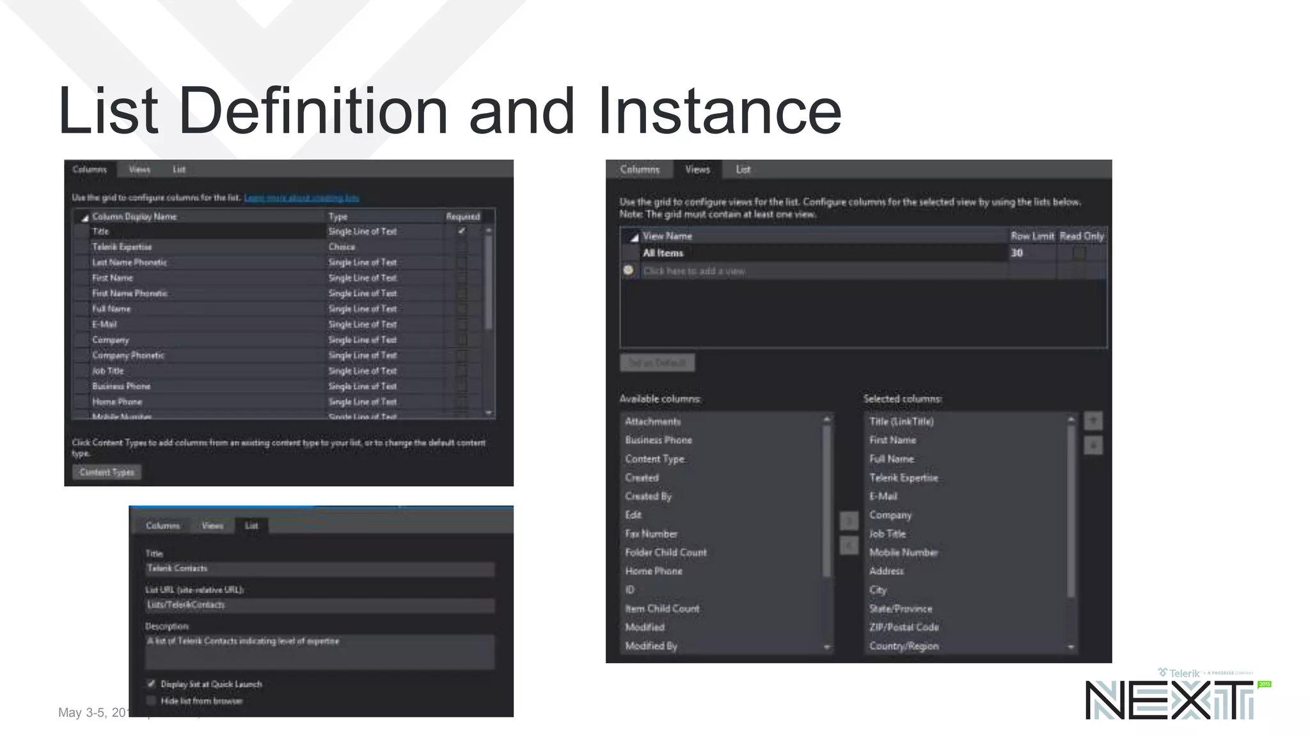The height and width of the screenshot is (736, 1310).
Task: Enable Read Only checkbox for All Items view
Action: tap(1079, 253)
